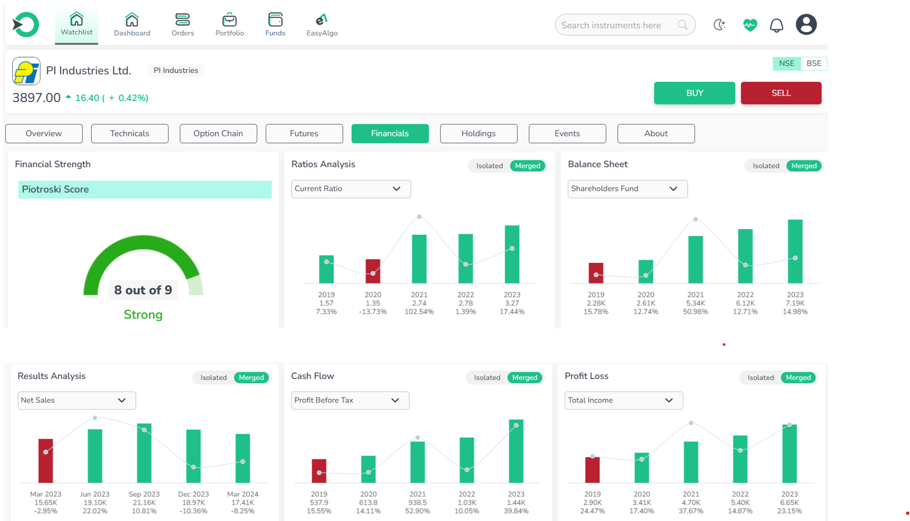
Task: Open the Events tab
Action: (x=567, y=134)
